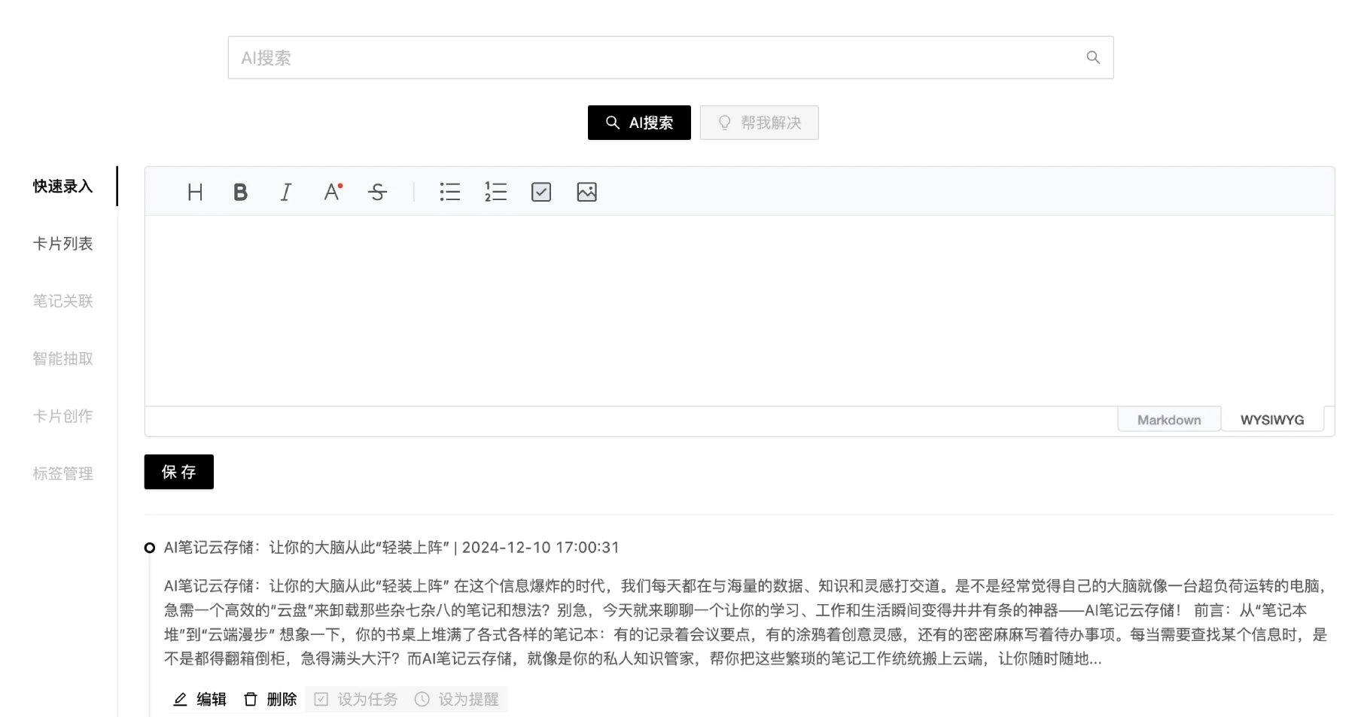Expand the note entry bullet marker
1355x717 pixels.
[149, 548]
